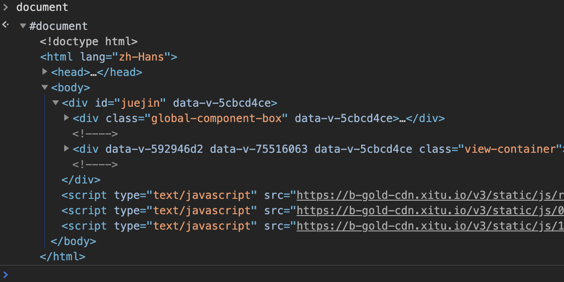
Task: Select the html lang="zh-Hans" tag
Action: tap(108, 57)
